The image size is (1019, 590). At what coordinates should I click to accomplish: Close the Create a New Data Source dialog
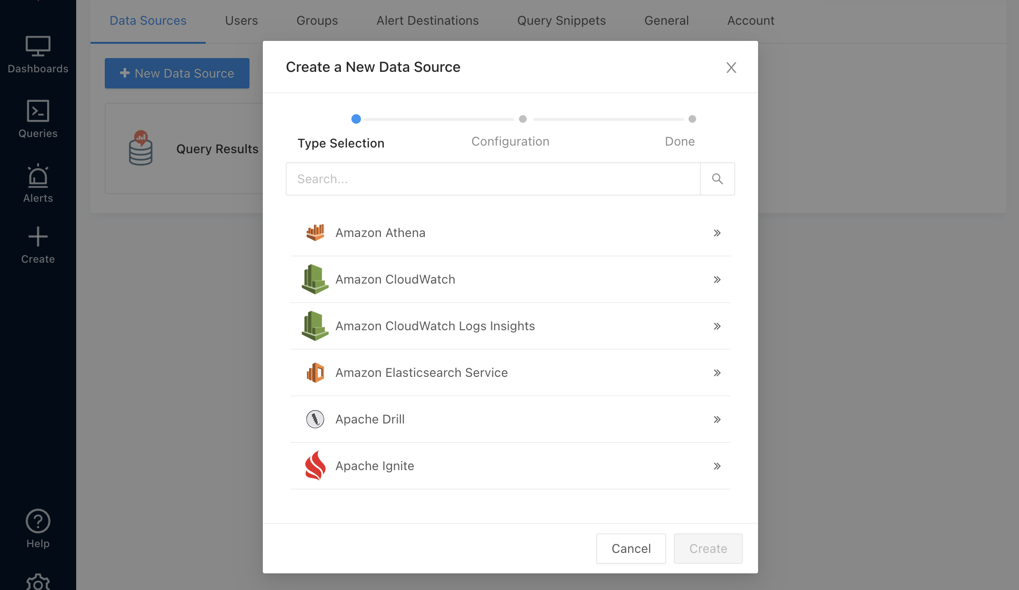click(x=731, y=68)
